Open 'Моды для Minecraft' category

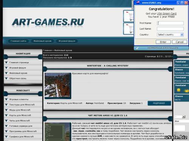[20, 110]
